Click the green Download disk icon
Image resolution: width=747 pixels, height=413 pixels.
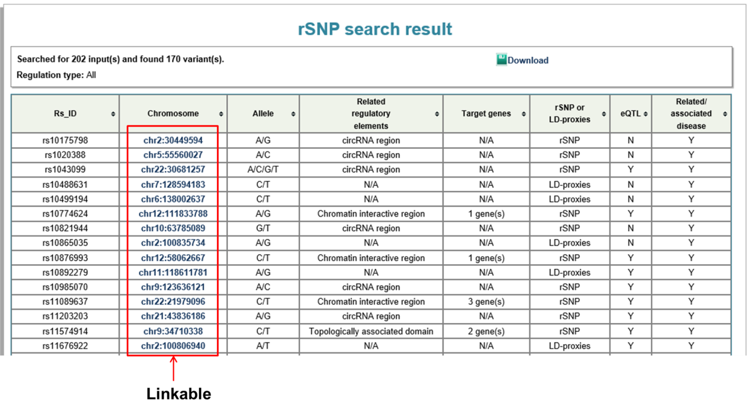501,59
